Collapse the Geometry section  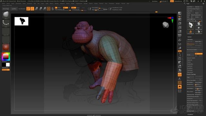pos(190,39)
